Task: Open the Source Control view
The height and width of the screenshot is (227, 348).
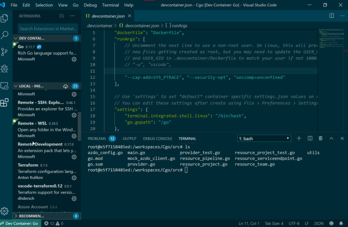Action: pos(5,52)
